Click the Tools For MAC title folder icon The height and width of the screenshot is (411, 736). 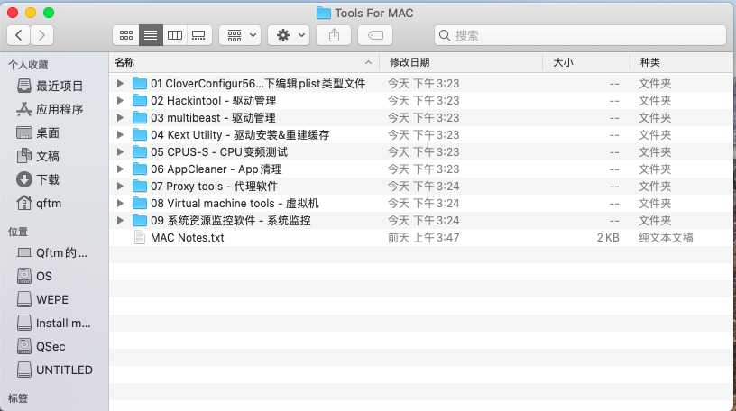324,14
